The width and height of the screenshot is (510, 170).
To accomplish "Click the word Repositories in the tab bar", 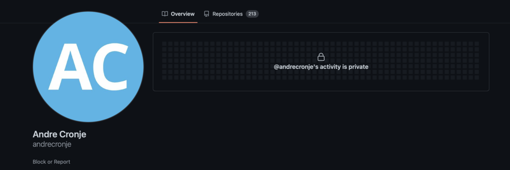I will (x=228, y=14).
